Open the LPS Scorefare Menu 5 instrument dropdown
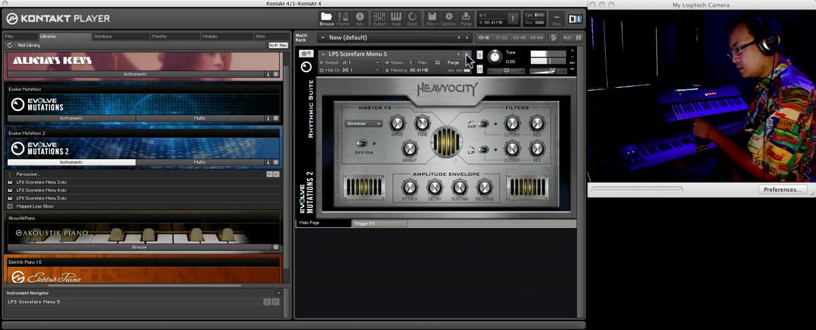Screen dimensions: 816x330 click(323, 54)
